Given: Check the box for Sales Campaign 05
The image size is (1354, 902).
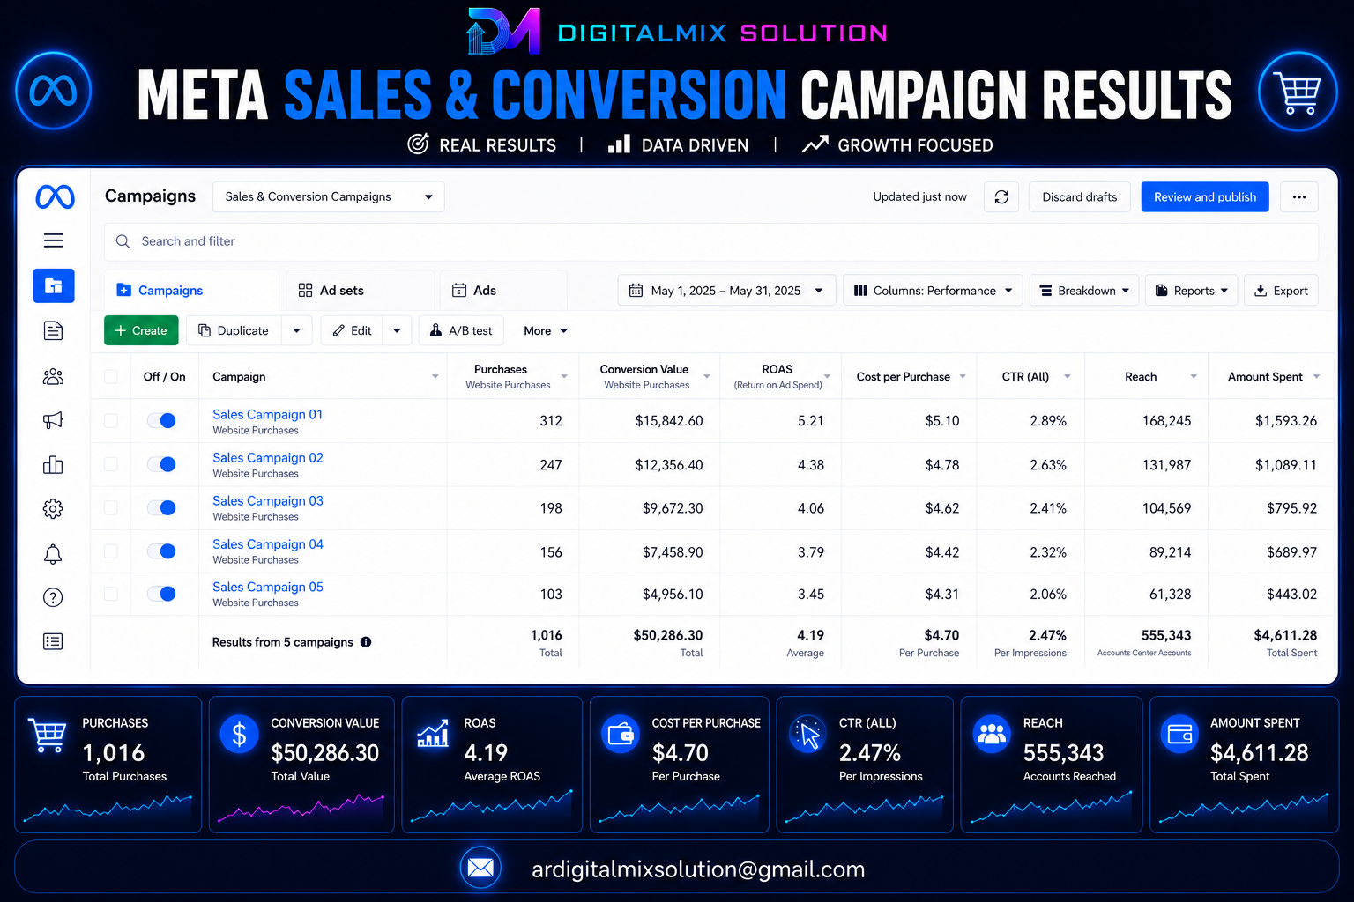Looking at the screenshot, I should 111,594.
